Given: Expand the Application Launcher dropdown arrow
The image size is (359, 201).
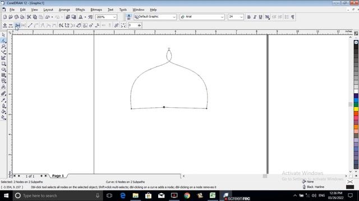Looking at the screenshot, I should coord(85,17).
